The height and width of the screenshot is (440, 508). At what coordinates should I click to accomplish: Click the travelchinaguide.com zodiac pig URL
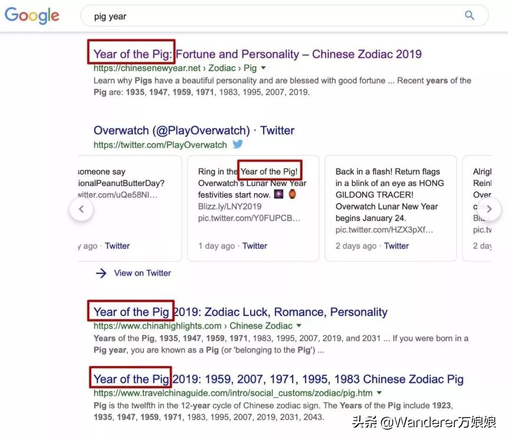coord(233,393)
